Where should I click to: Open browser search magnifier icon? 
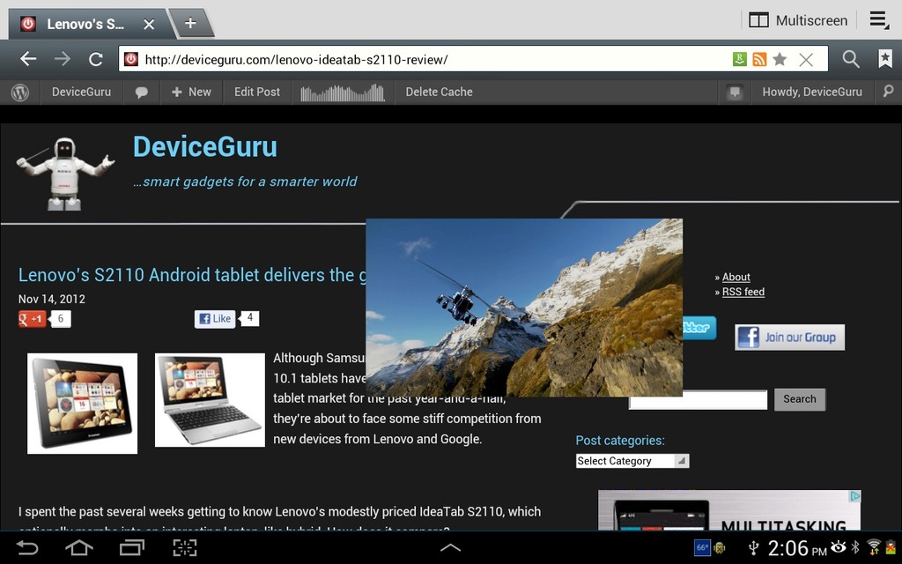click(851, 59)
